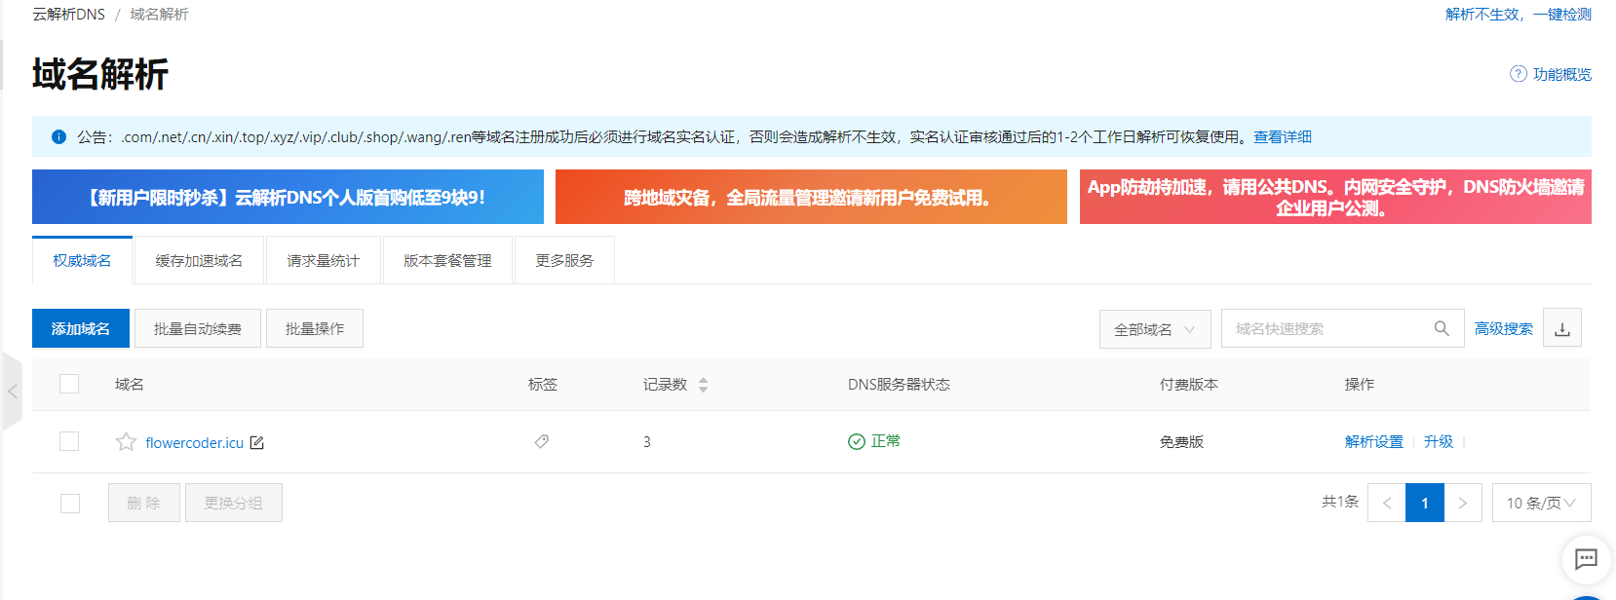The image size is (1616, 600).
Task: Sort by 记录数 column arrows
Action: coord(703,385)
